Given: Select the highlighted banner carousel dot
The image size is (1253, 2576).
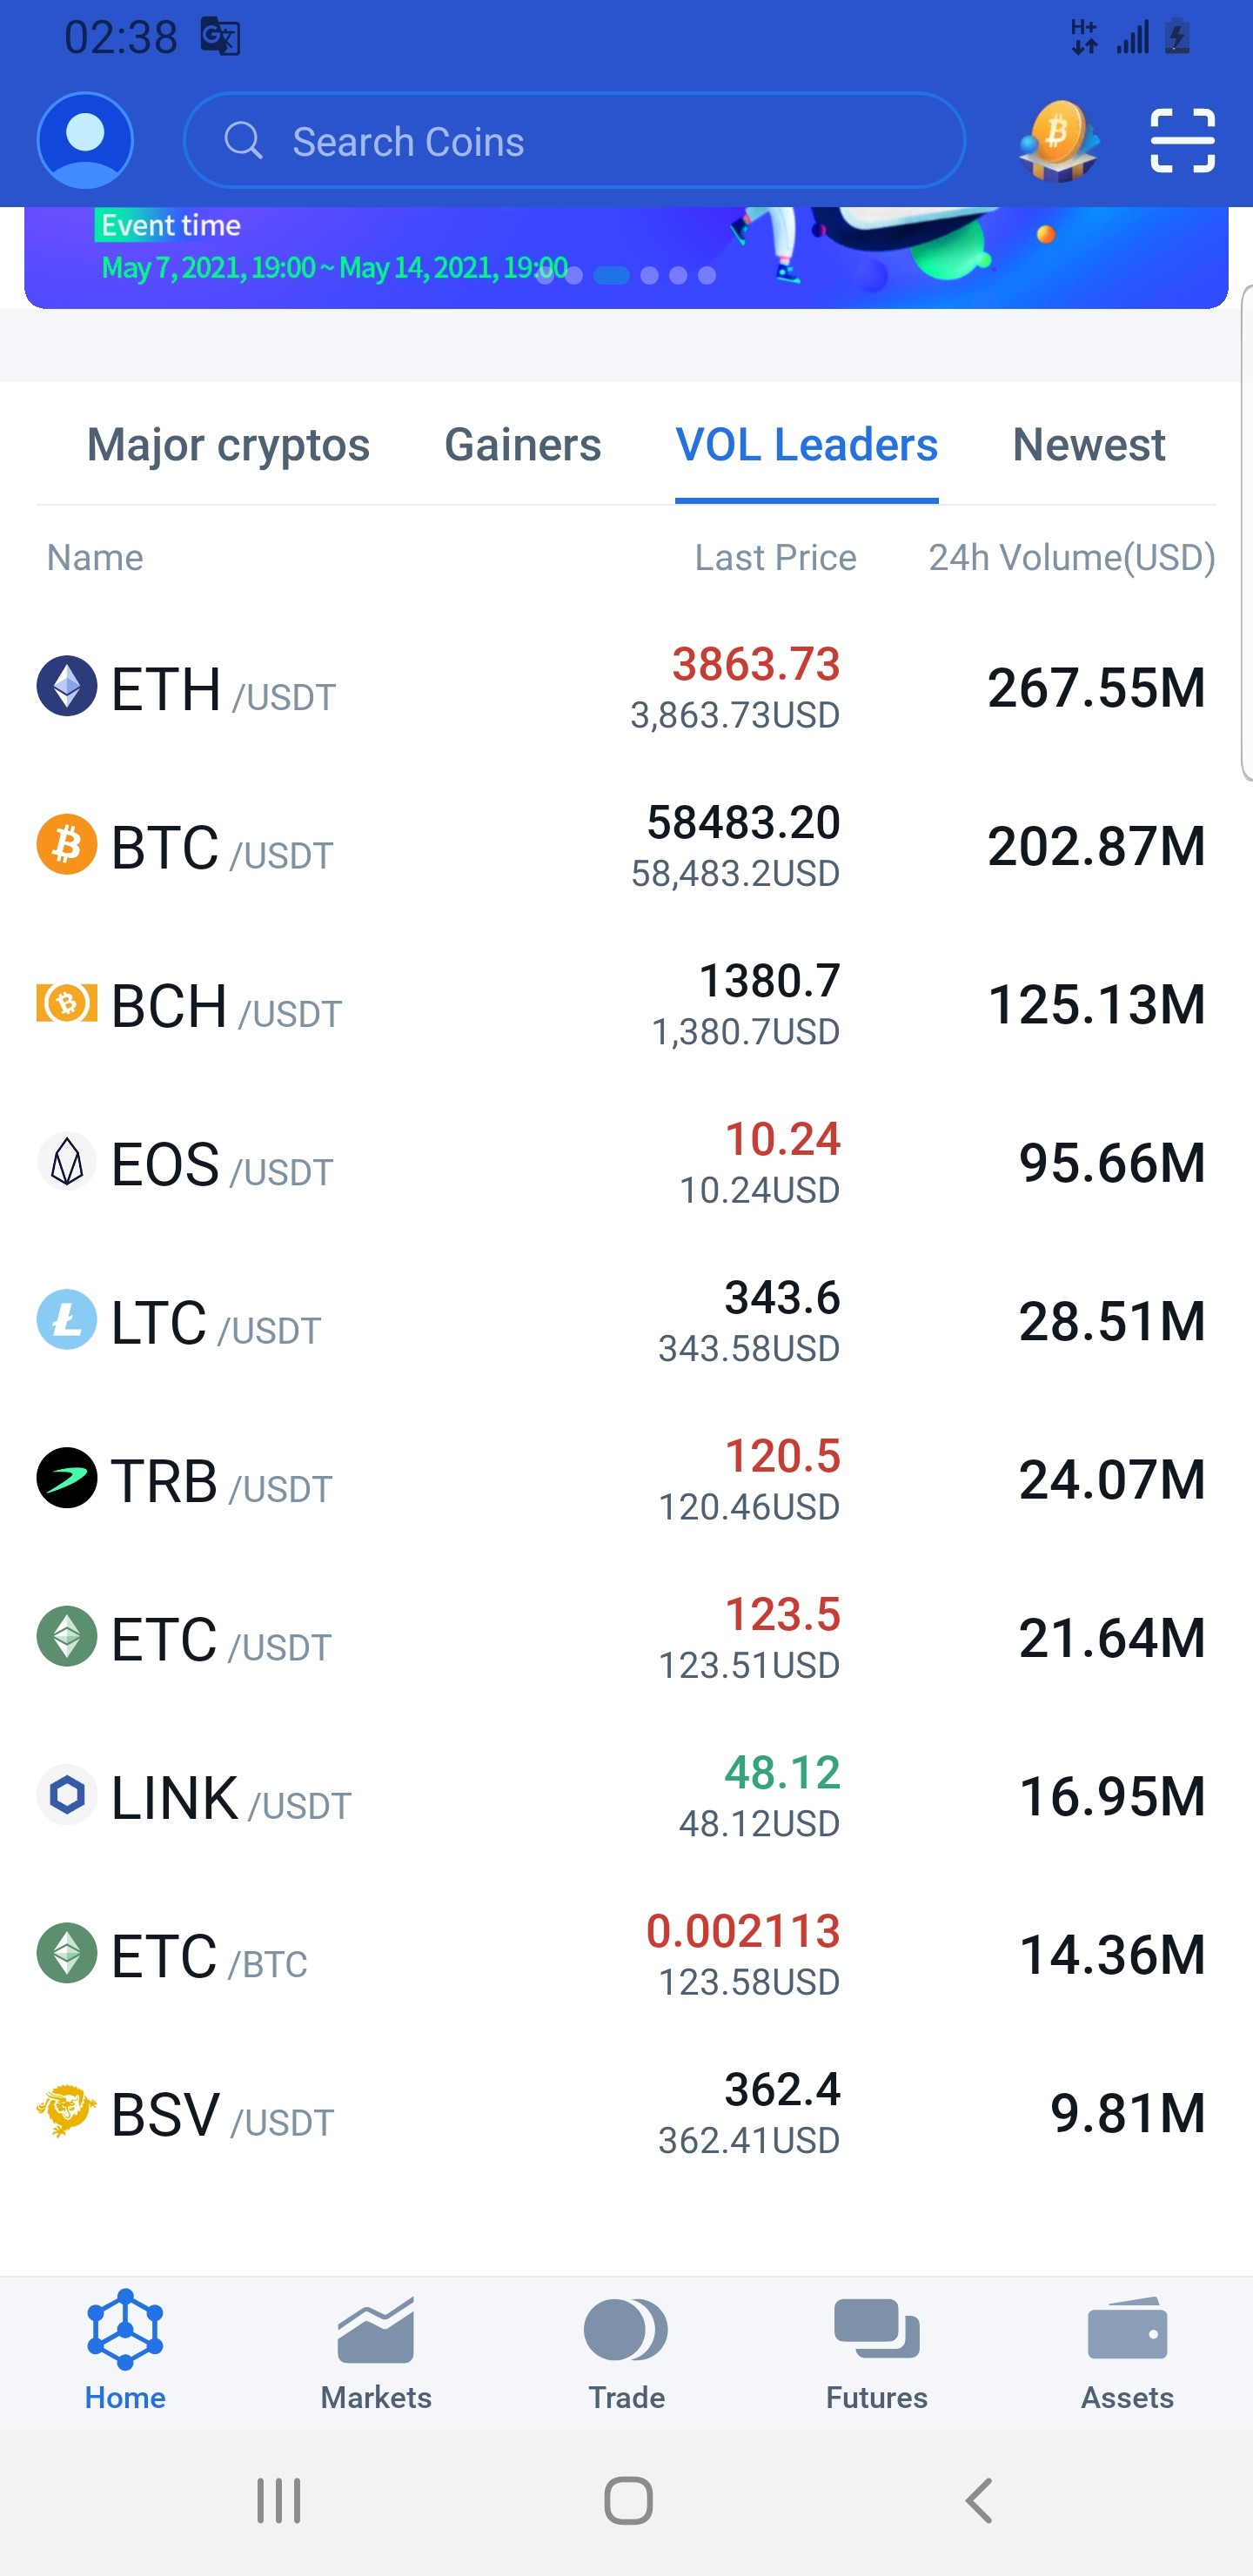Looking at the screenshot, I should (x=612, y=276).
